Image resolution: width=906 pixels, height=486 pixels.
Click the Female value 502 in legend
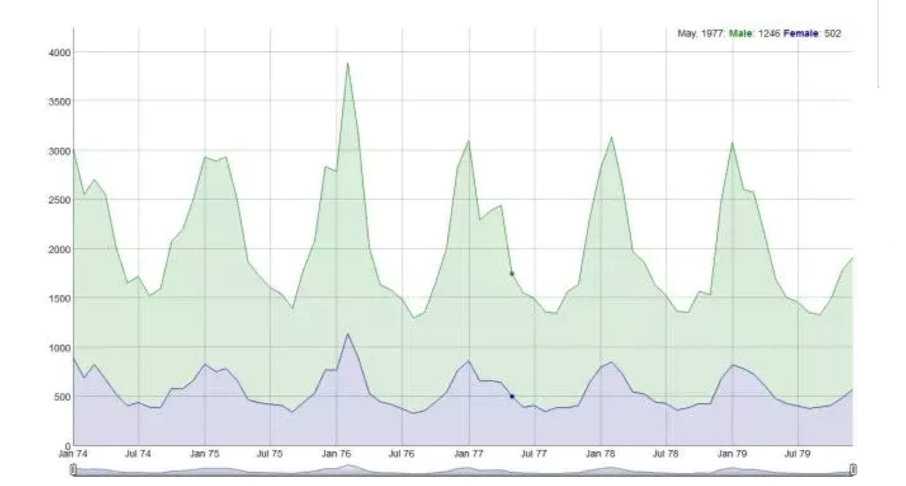[x=832, y=34]
